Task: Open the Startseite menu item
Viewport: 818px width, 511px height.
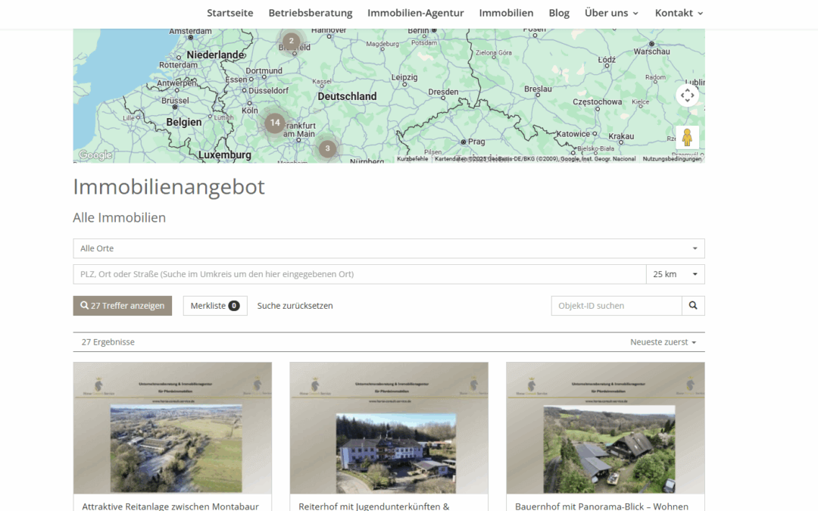Action: 230,13
